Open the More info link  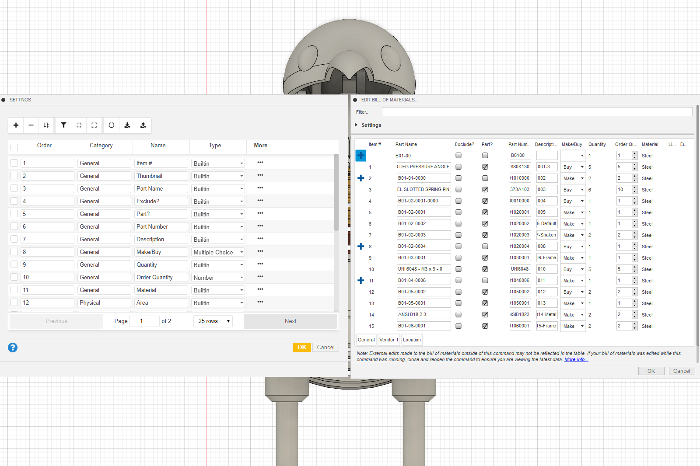coord(576,360)
